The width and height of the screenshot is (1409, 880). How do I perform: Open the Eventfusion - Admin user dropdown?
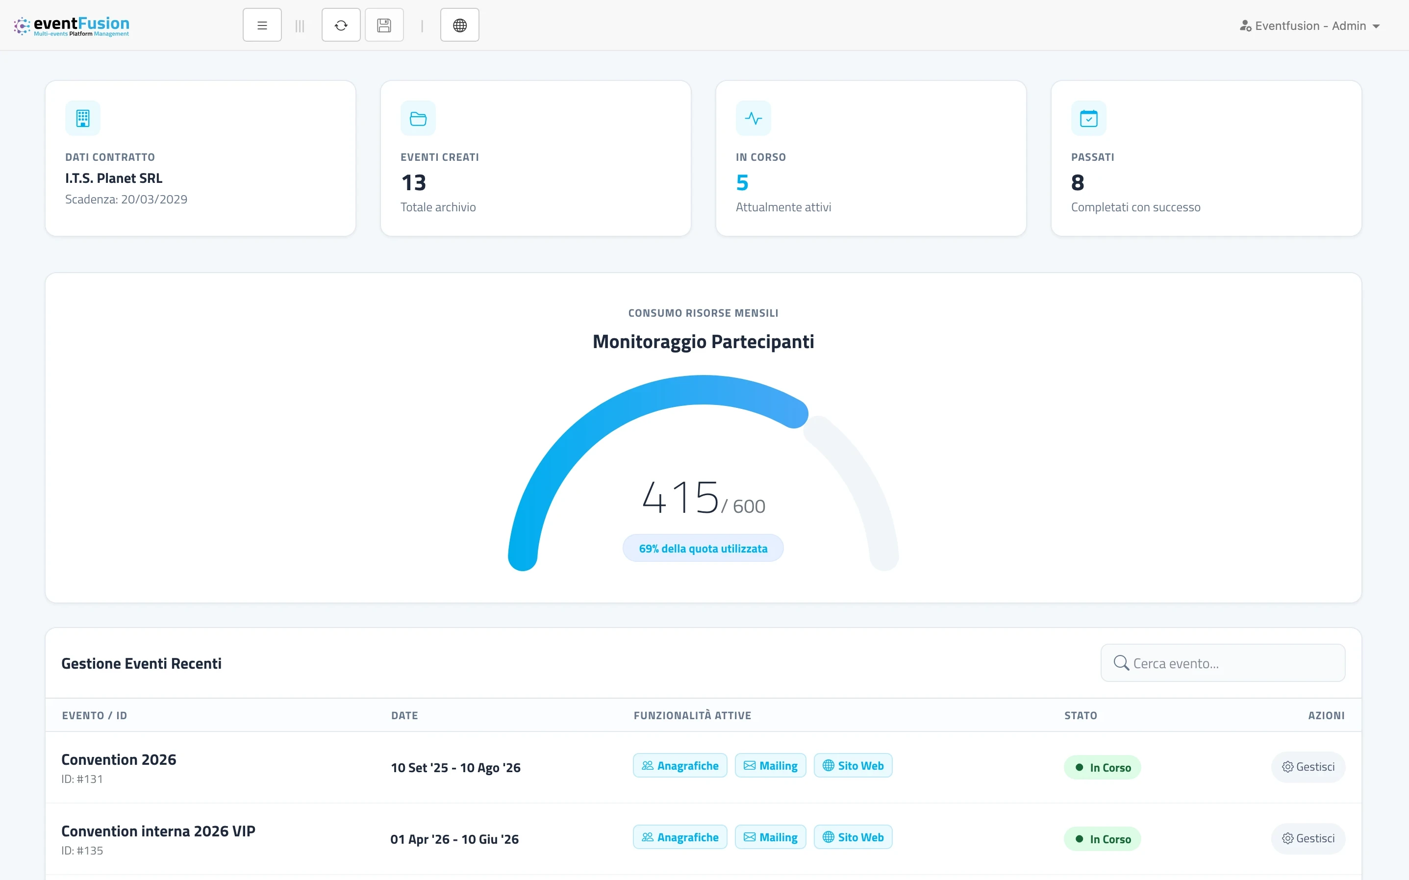1309,25
